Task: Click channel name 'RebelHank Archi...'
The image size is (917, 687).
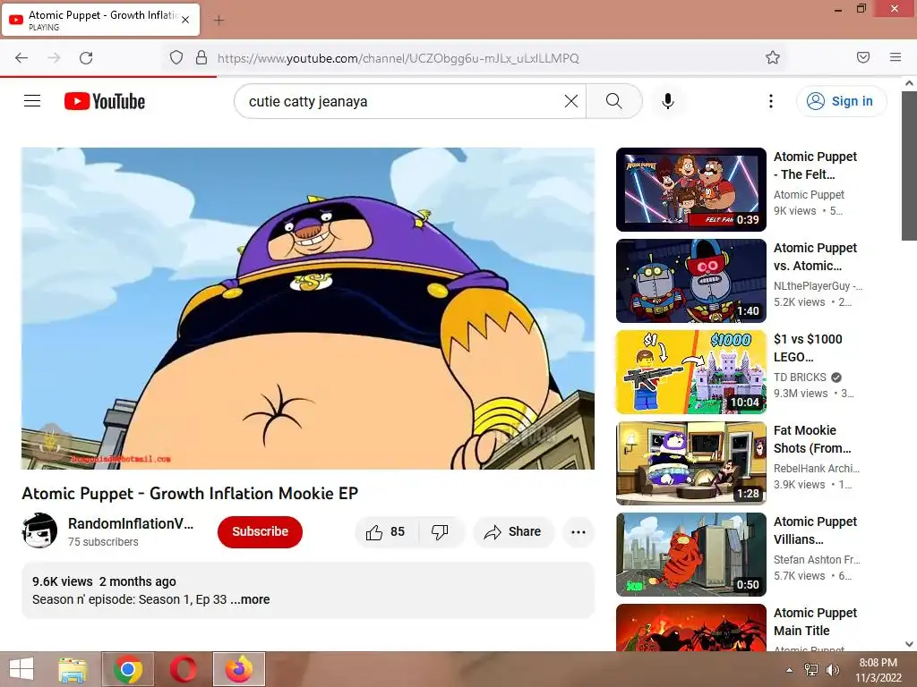Action: [817, 469]
